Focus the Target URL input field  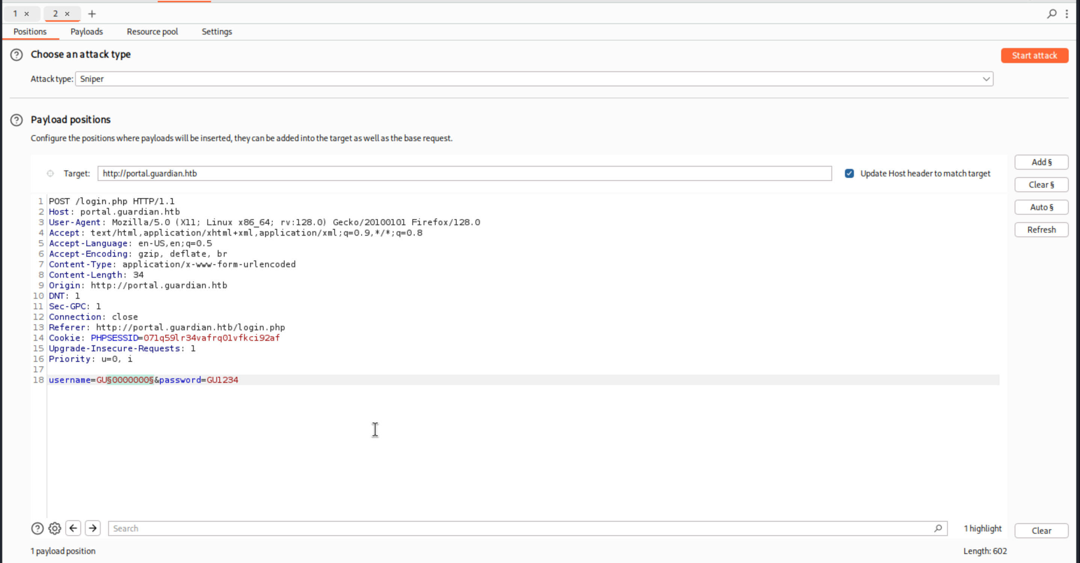coord(464,173)
